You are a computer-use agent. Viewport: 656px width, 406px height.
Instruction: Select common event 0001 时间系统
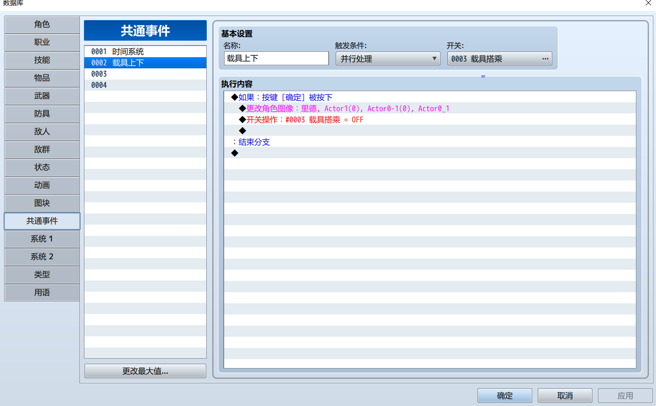145,52
